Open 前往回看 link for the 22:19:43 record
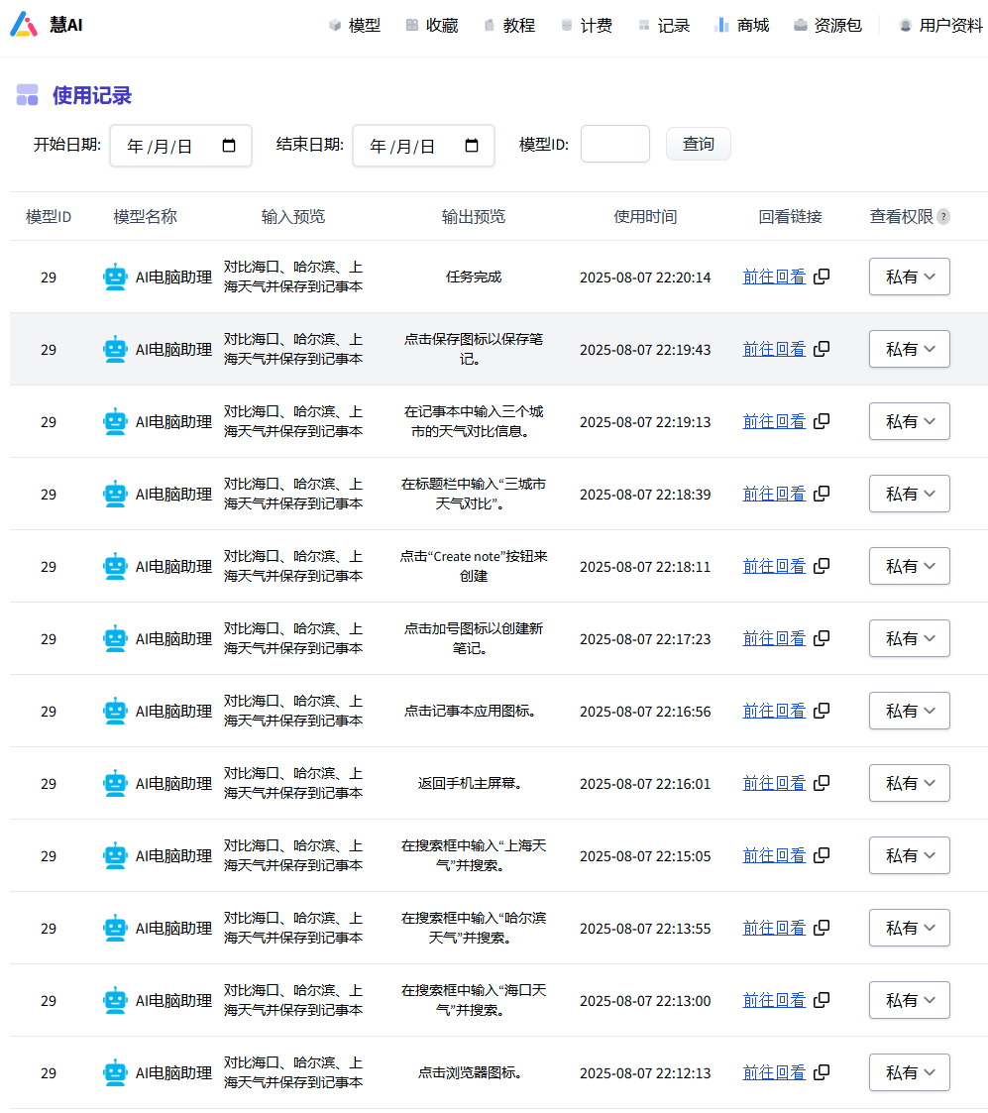The width and height of the screenshot is (988, 1113). coord(774,349)
